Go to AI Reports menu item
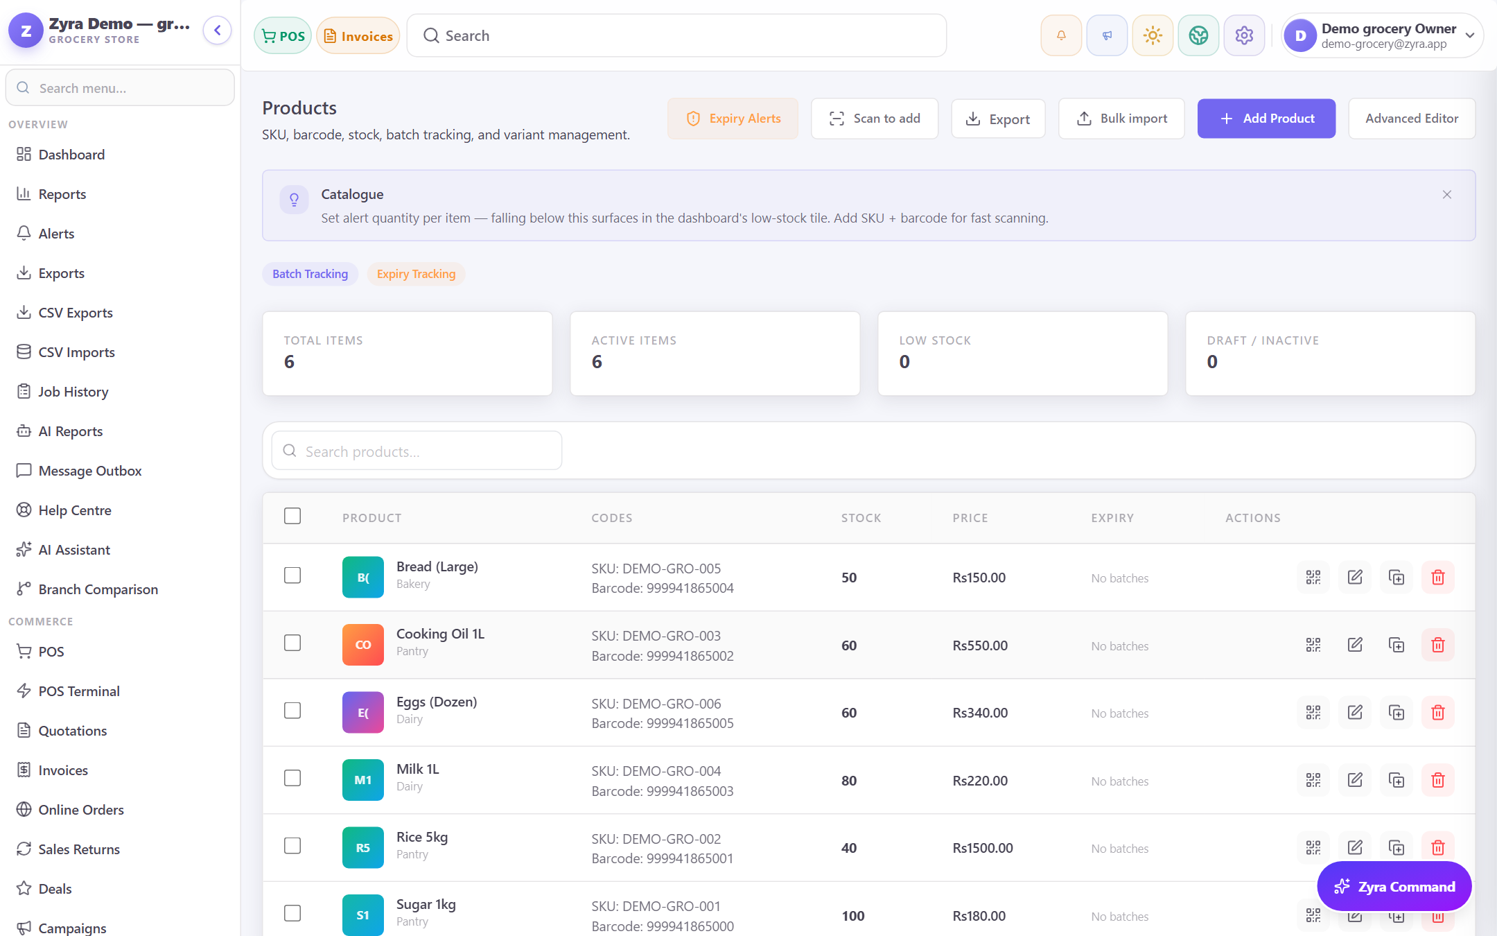This screenshot has width=1497, height=936. pyautogui.click(x=120, y=431)
